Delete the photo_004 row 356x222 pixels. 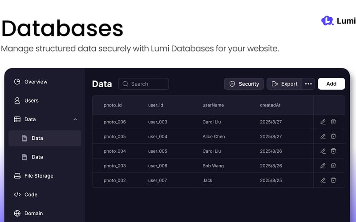(333, 151)
